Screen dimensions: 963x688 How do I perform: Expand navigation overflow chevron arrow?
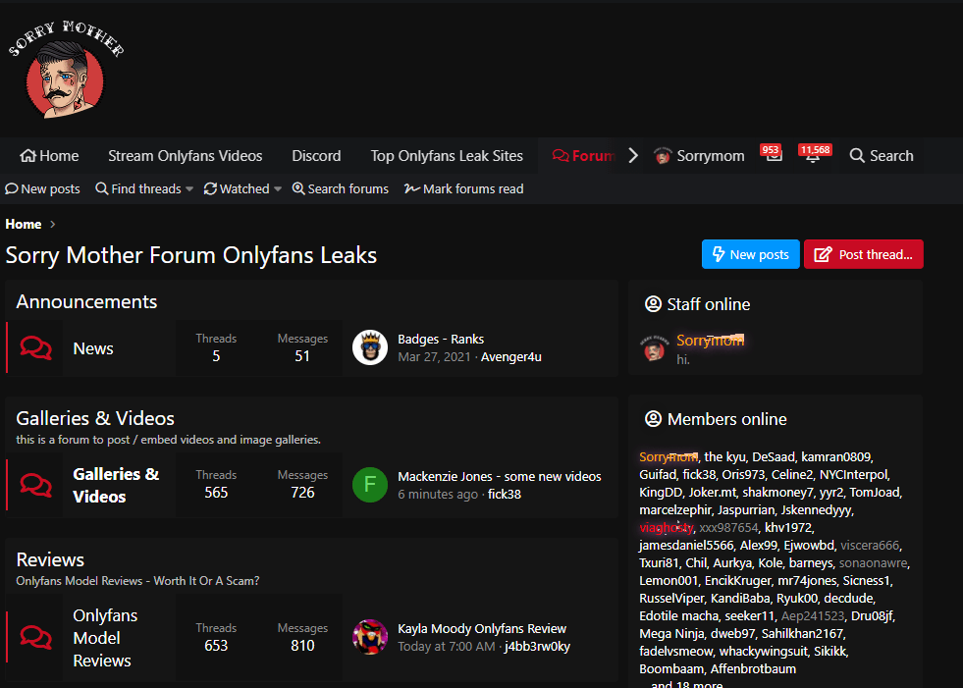coord(633,155)
